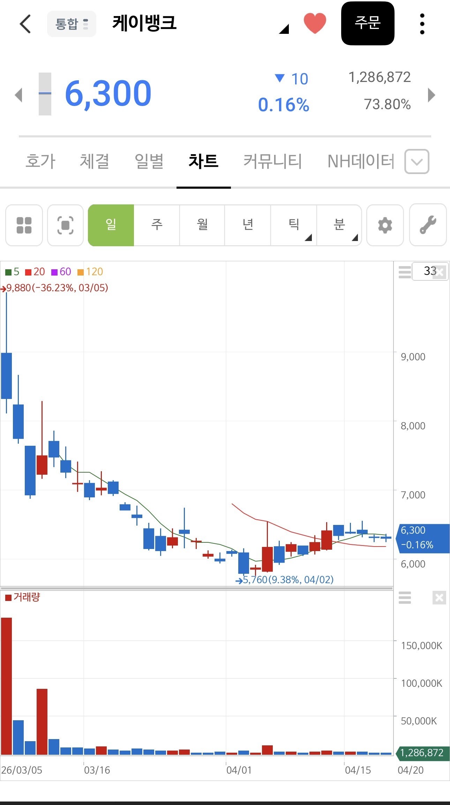This screenshot has width=450, height=805.
Task: Open chart settings gear icon
Action: [385, 225]
